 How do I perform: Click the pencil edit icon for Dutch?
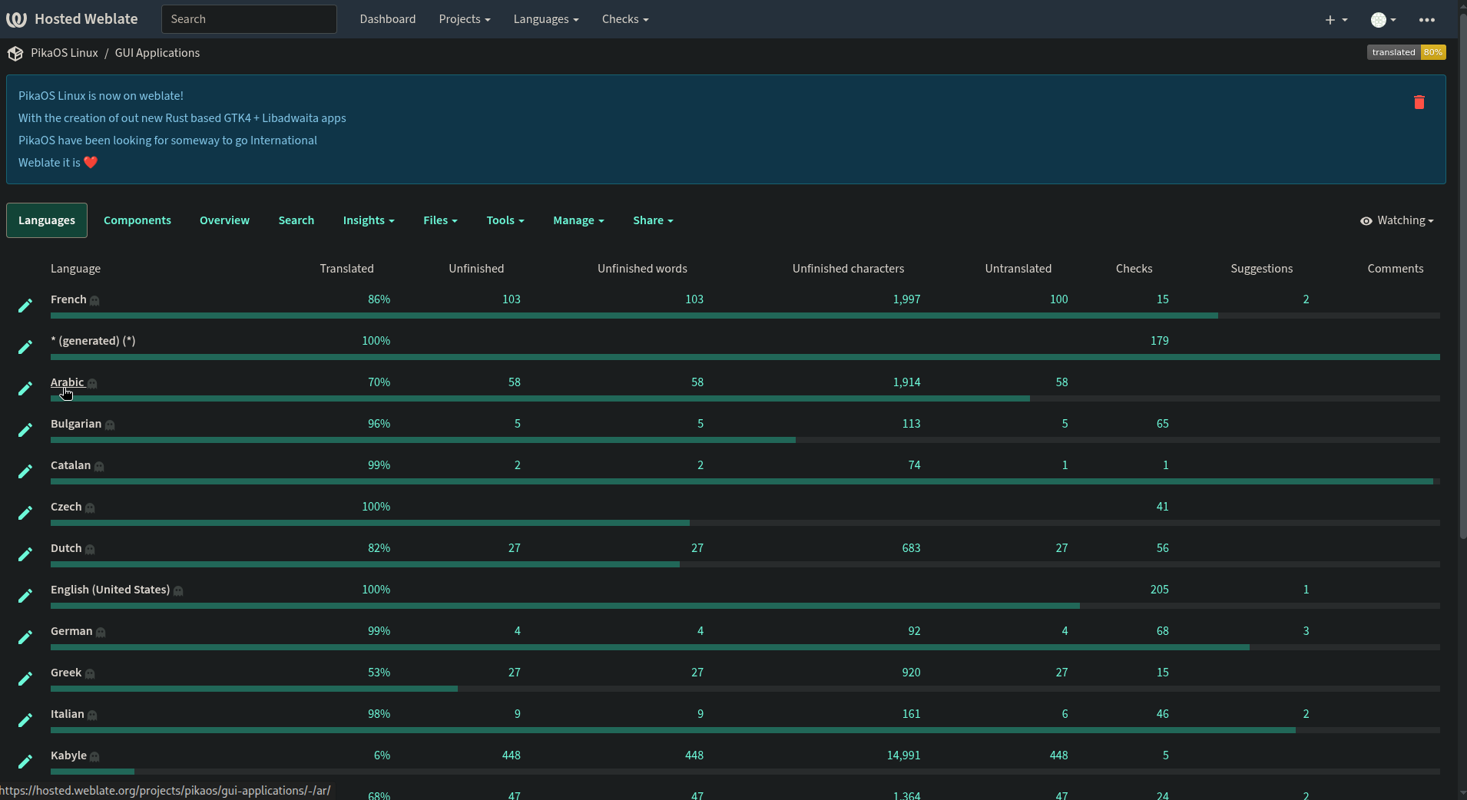25,554
